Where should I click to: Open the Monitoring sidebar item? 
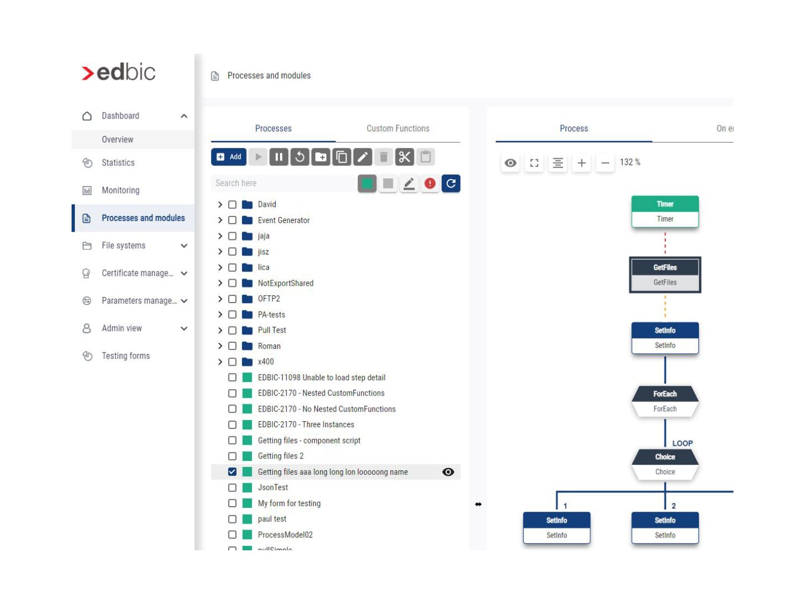tap(120, 190)
